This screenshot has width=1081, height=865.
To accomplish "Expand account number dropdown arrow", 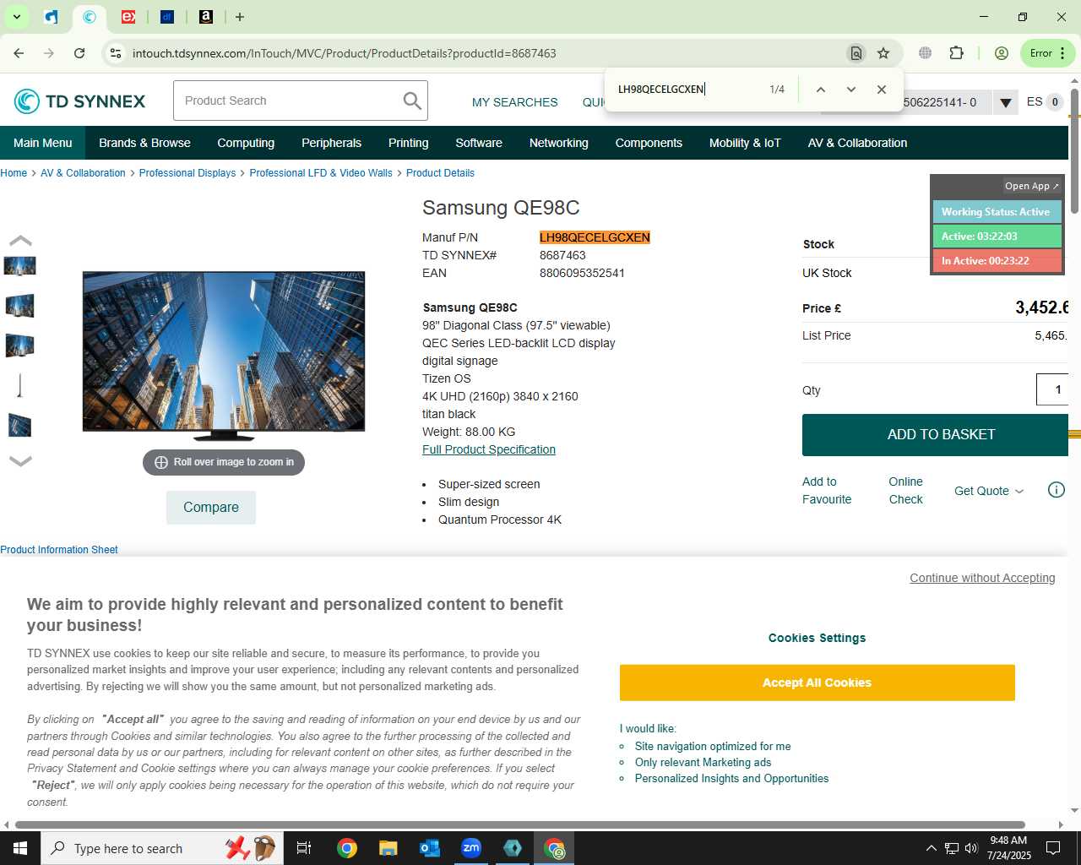I will 1005,102.
